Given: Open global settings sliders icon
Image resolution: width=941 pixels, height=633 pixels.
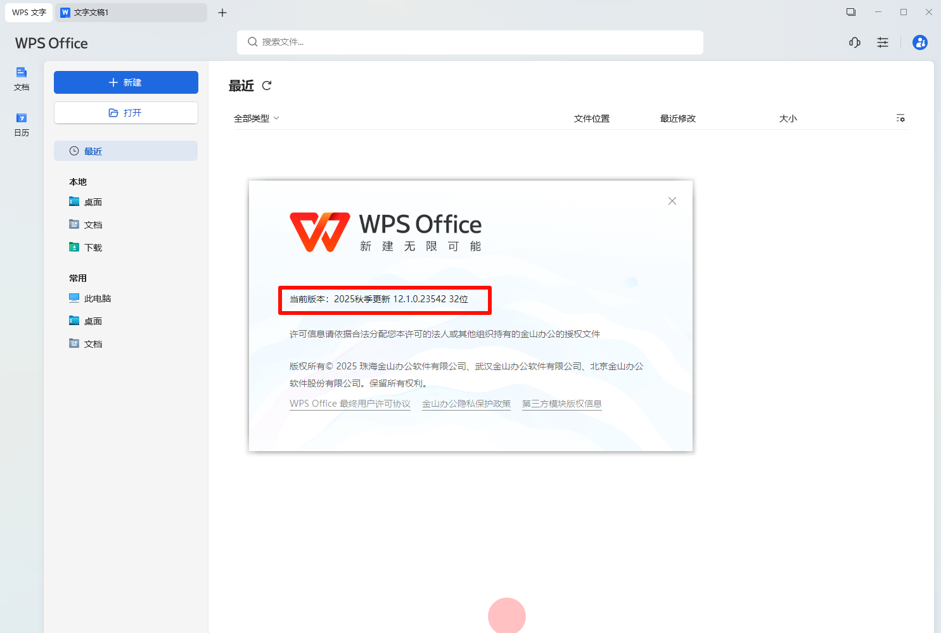Looking at the screenshot, I should pyautogui.click(x=883, y=42).
